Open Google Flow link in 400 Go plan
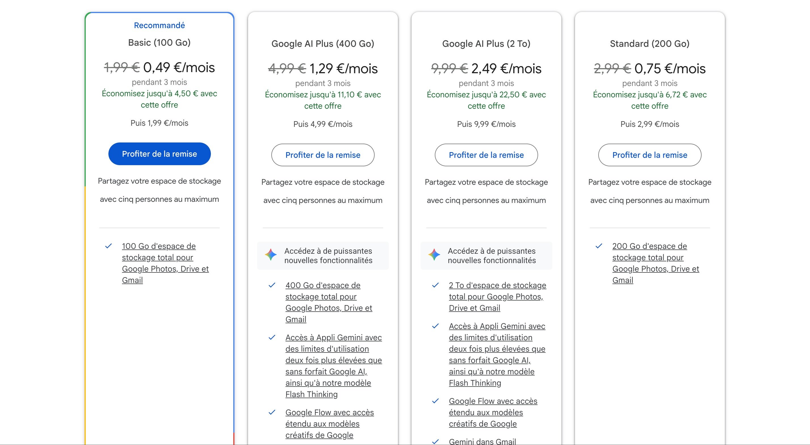Viewport: 810px width, 445px height. [330, 424]
